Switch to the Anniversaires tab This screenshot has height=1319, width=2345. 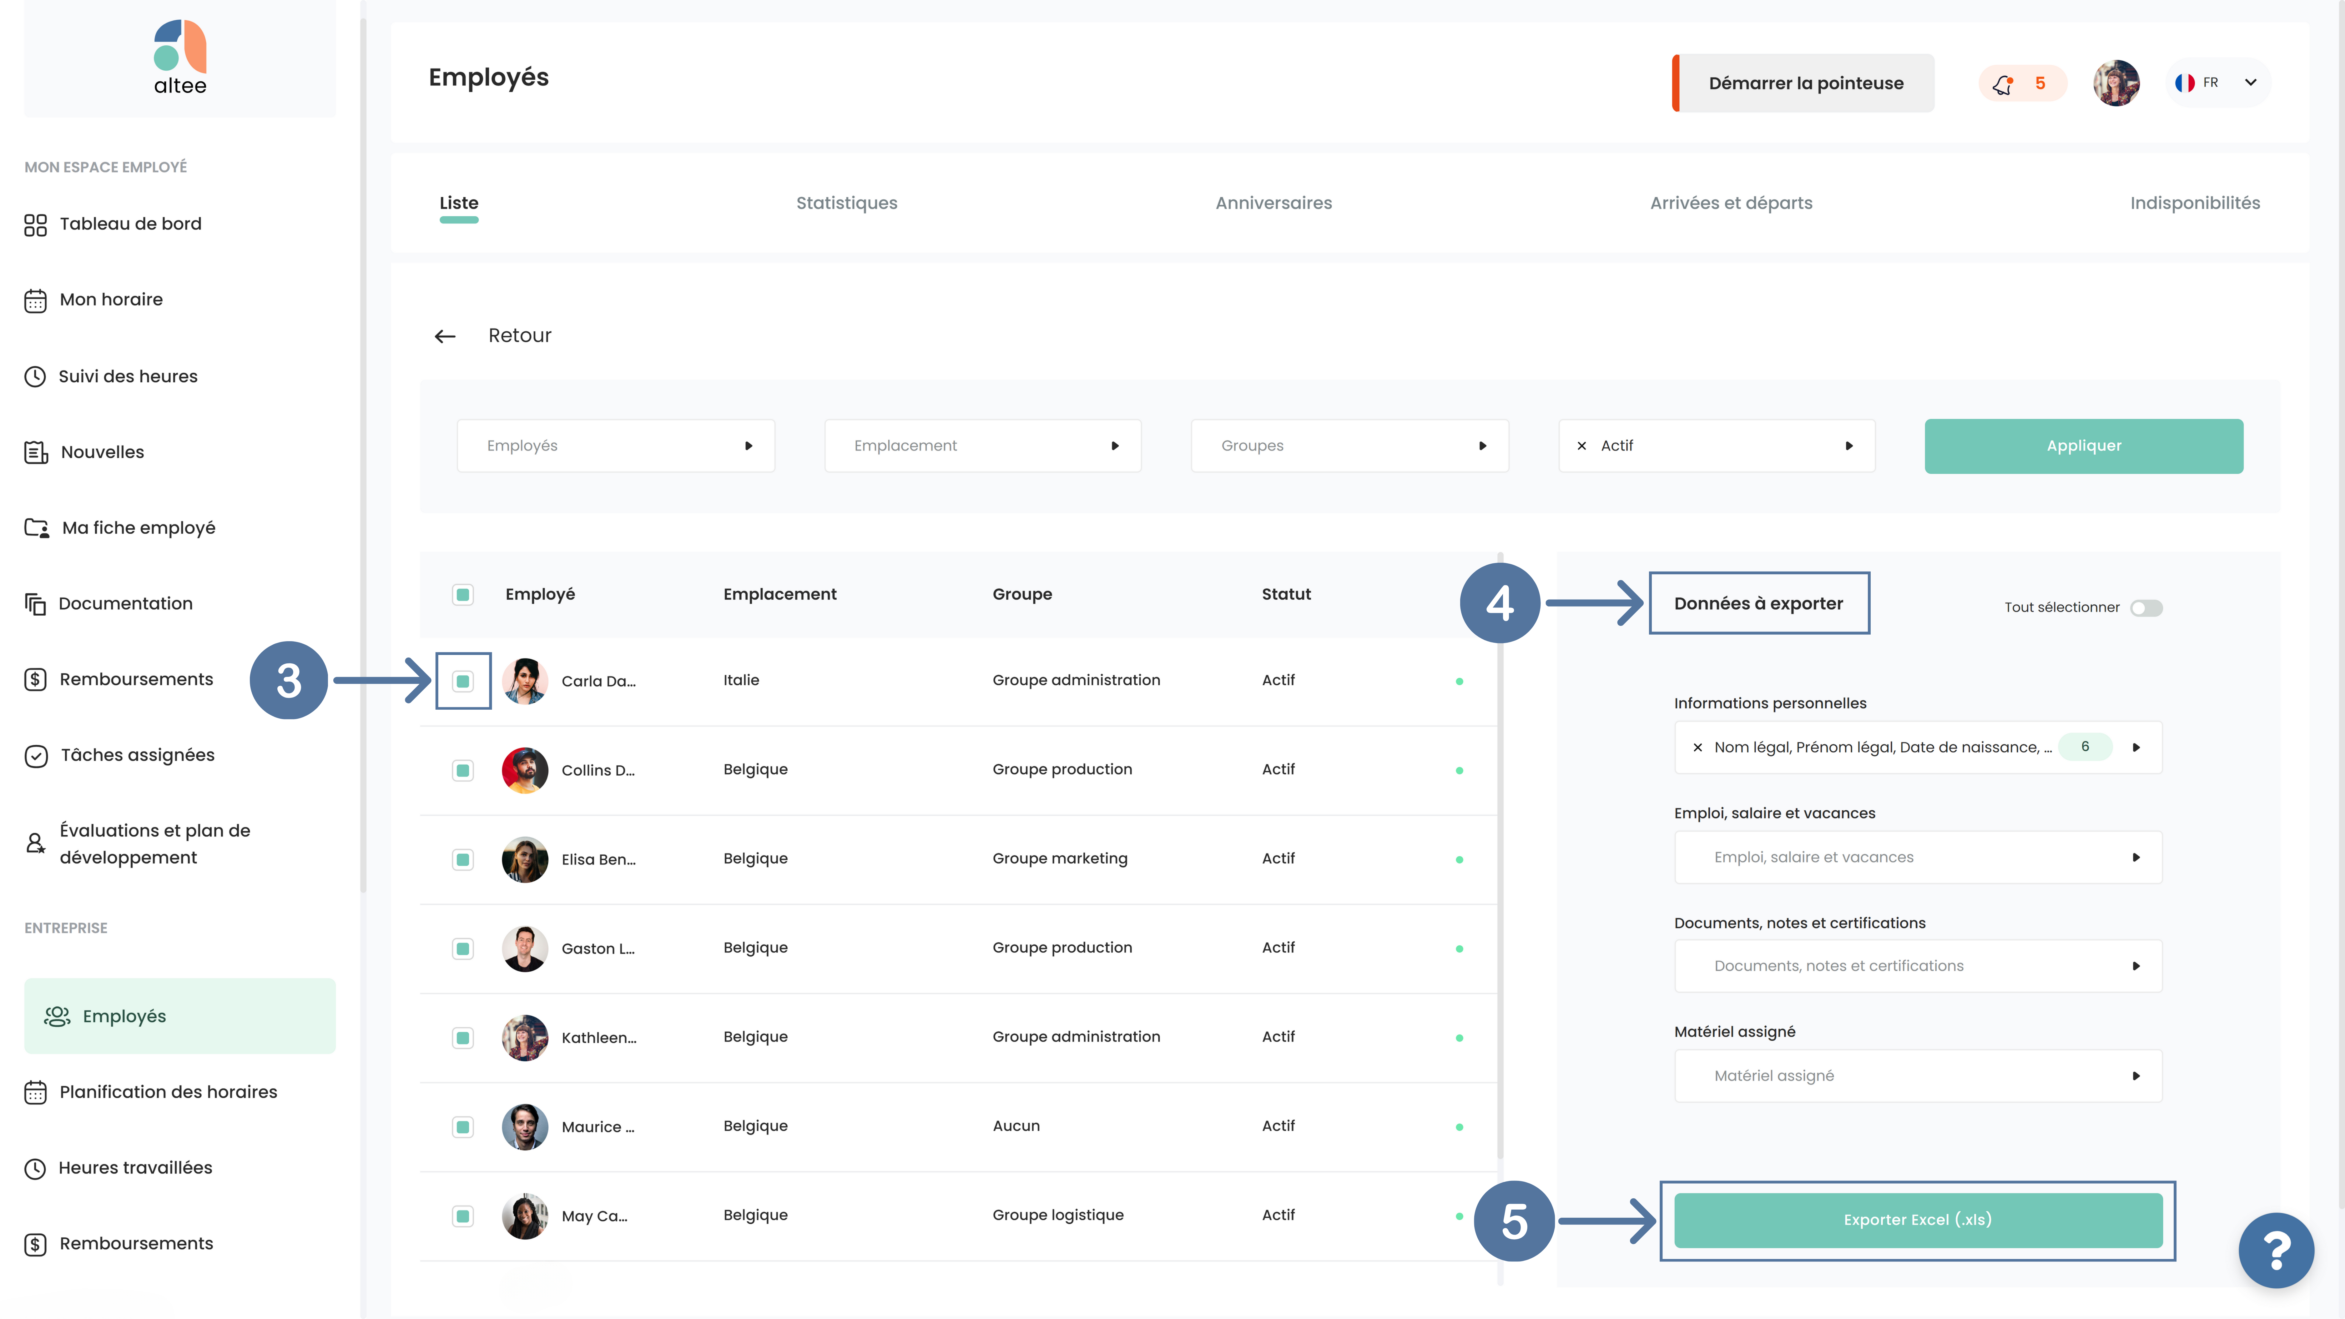coord(1273,203)
